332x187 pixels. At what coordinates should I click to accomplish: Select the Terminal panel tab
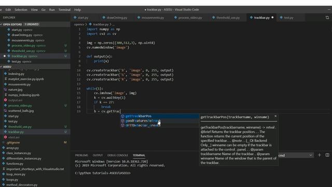139,155
